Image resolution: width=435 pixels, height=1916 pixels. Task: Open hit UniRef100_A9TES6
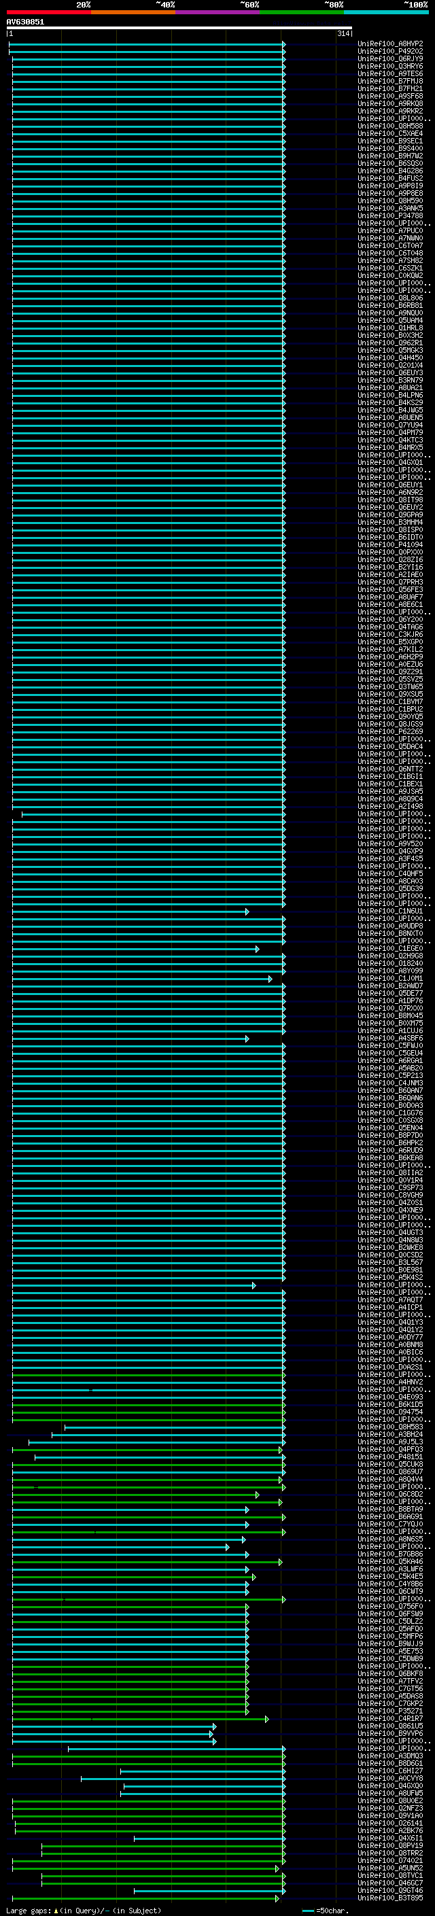390,73
